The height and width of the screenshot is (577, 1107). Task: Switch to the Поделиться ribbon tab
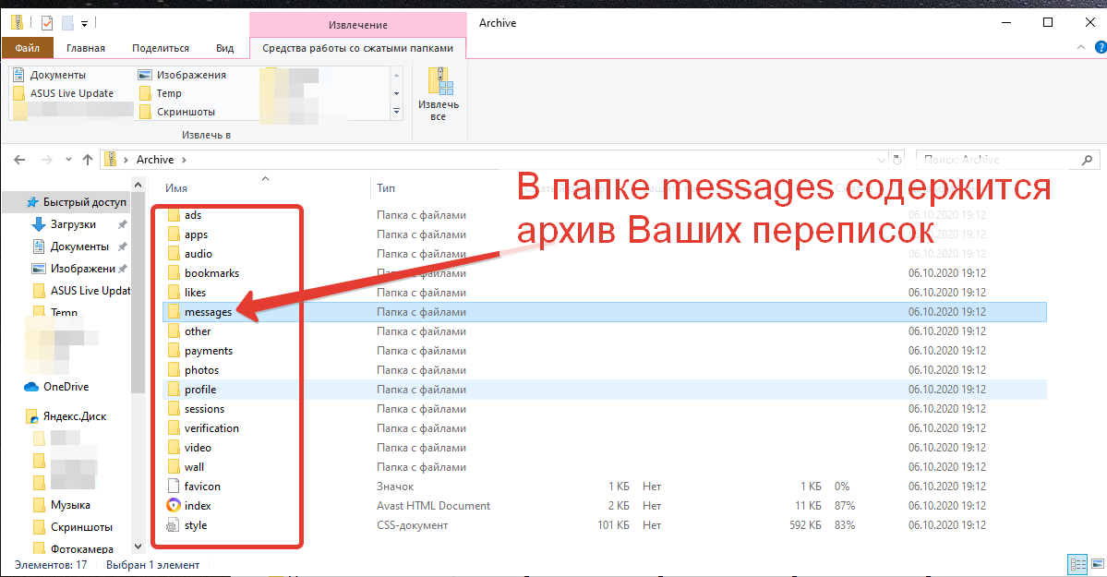tap(161, 48)
